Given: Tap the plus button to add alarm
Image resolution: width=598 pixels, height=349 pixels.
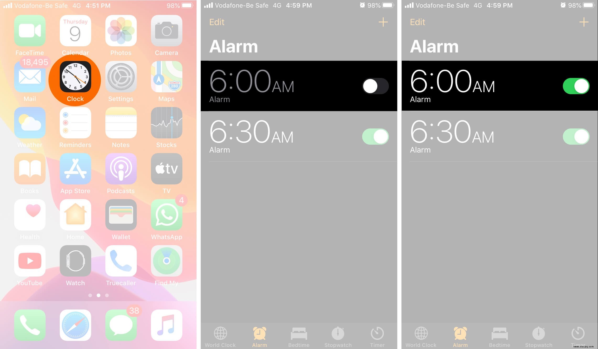Looking at the screenshot, I should (383, 22).
